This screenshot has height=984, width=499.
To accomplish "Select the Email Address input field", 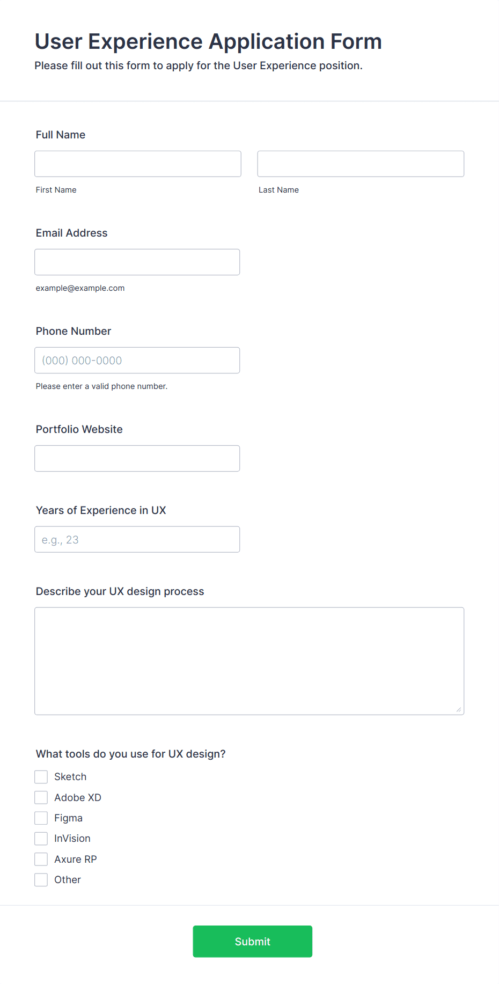I will point(137,262).
